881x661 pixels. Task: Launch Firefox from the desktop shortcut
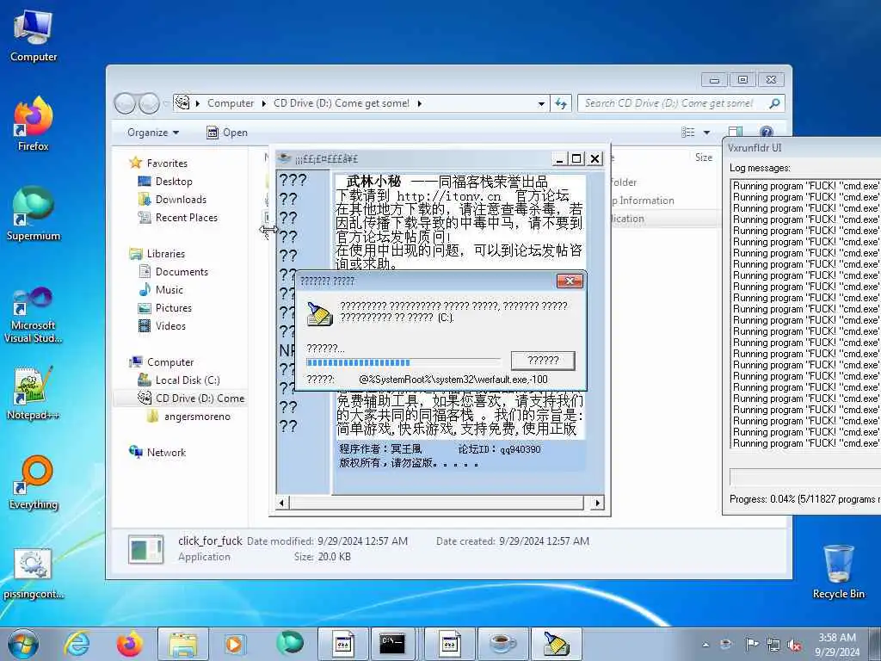tap(34, 124)
